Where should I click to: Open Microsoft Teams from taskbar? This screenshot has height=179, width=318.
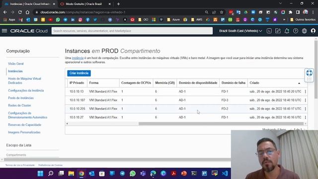(143, 174)
